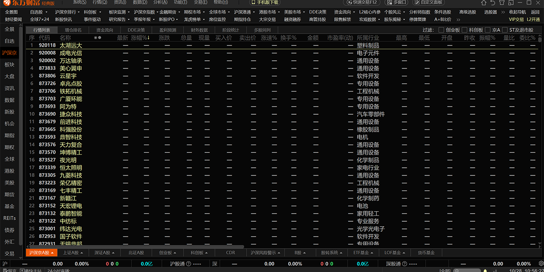Click 收起导航 to collapse navigation

tap(517, 12)
